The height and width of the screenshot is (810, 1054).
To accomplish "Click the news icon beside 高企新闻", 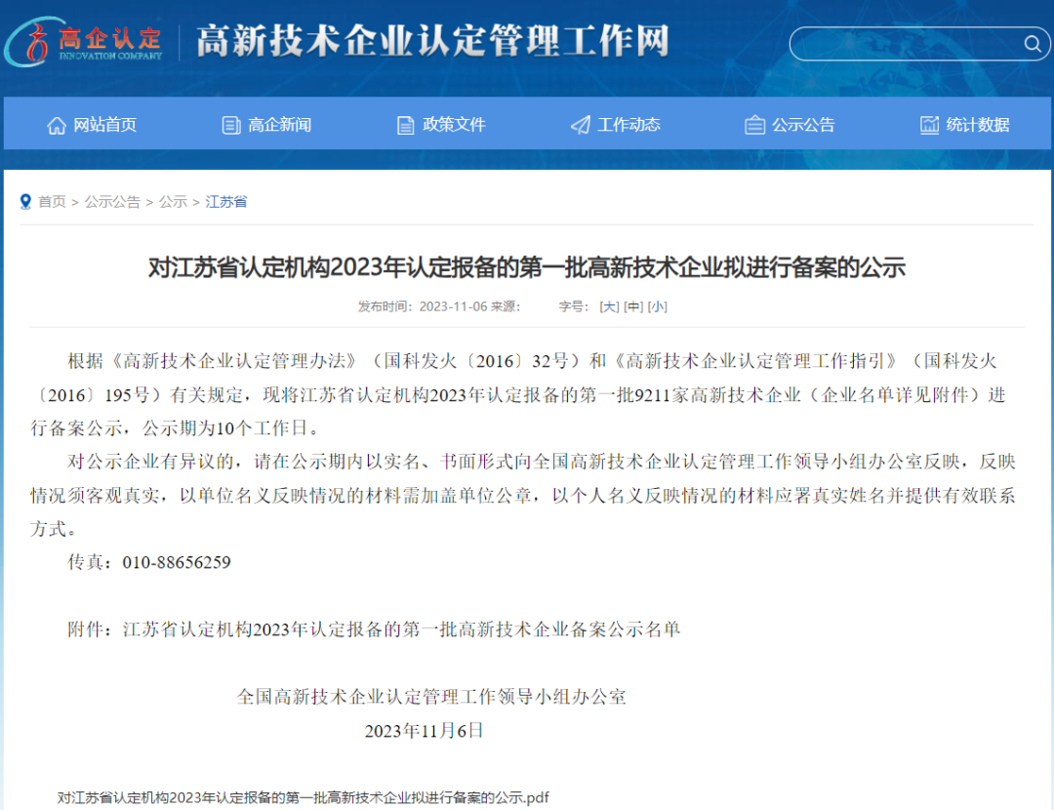I will coord(231,125).
